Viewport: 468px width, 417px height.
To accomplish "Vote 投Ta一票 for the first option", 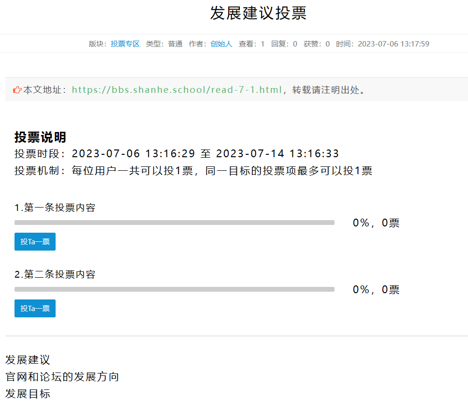I will [x=35, y=242].
